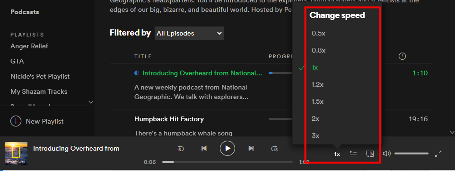
Task: Open My Shazam Tracks playlist
Action: tap(39, 91)
